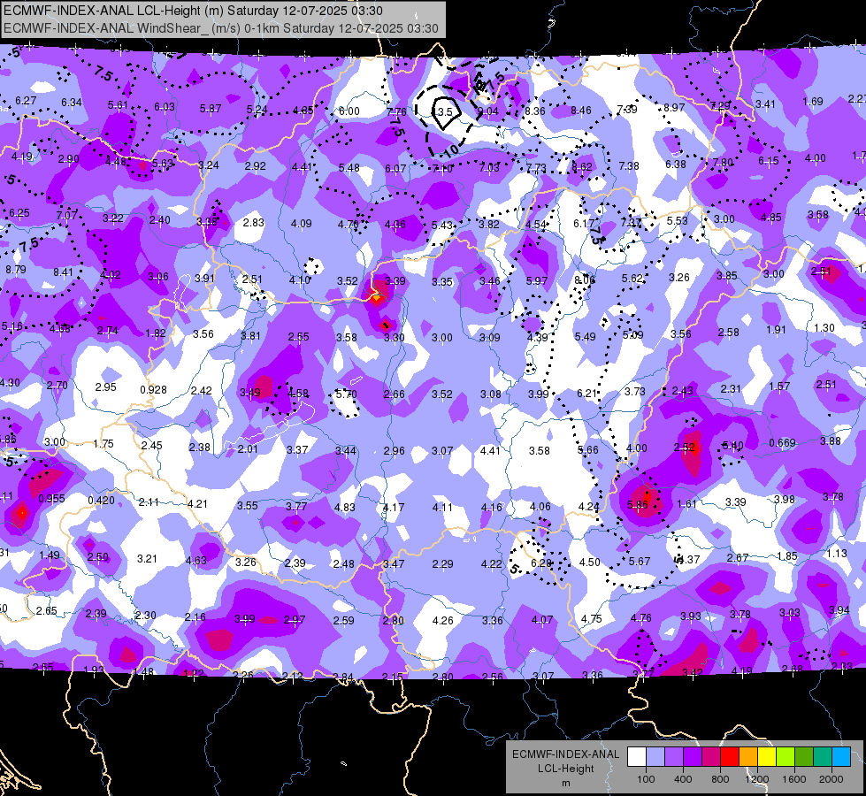Click the 'm' unit label in legend

pyautogui.click(x=565, y=784)
